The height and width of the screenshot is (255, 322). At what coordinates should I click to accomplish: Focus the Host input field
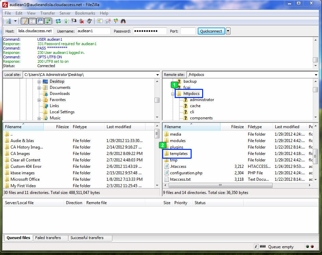pos(35,31)
